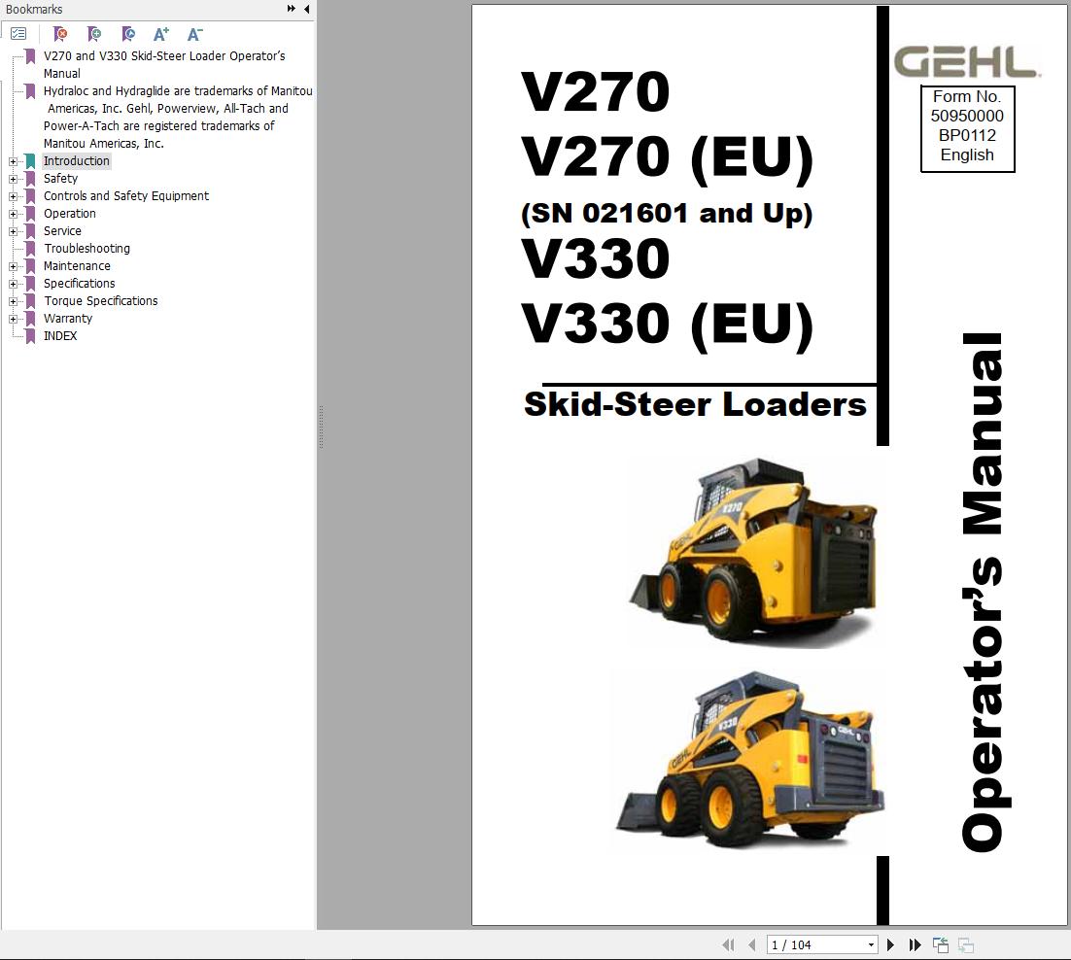This screenshot has height=960, width=1071.
Task: Select the Introduction bookmark
Action: pos(76,160)
